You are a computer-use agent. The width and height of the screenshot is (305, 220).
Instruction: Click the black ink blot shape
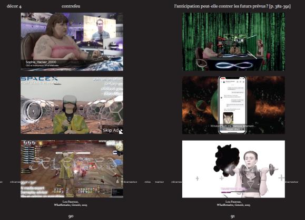click(x=227, y=160)
